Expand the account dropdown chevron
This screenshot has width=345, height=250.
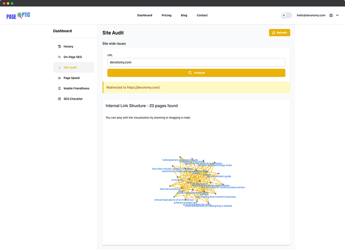(337, 15)
